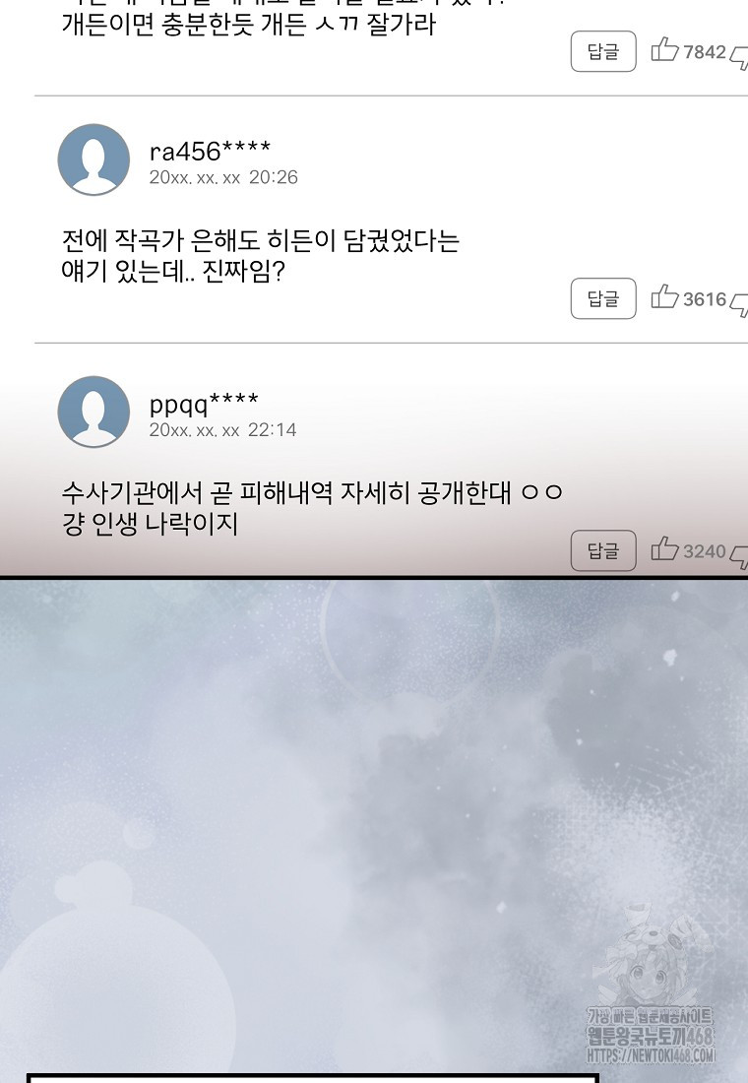Screen dimensions: 748x1083
Task: Select ra456's comment text about 작곡가 은해
Action: (261, 256)
